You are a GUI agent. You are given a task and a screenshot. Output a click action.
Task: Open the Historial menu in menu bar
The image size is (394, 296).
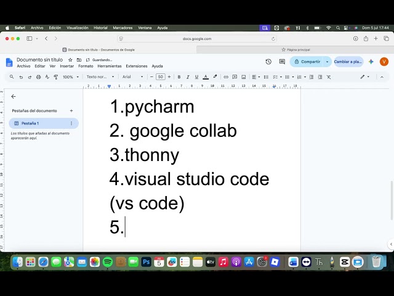(100, 28)
